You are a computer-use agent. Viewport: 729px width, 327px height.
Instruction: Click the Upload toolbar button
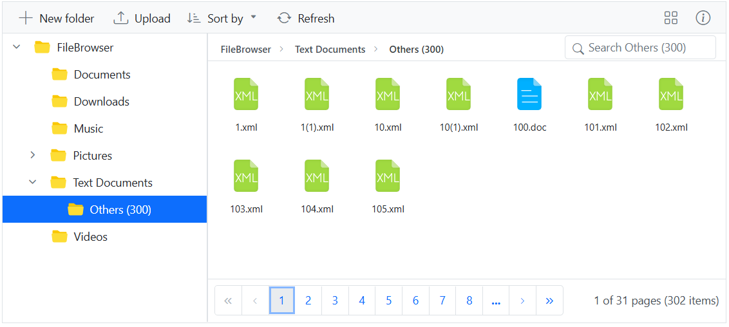pos(142,19)
